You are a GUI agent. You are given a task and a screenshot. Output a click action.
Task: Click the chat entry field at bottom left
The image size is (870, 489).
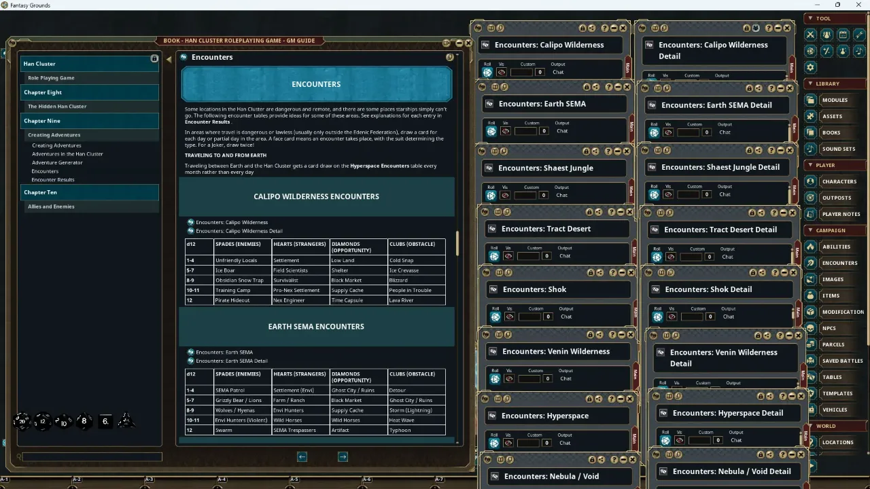click(92, 457)
